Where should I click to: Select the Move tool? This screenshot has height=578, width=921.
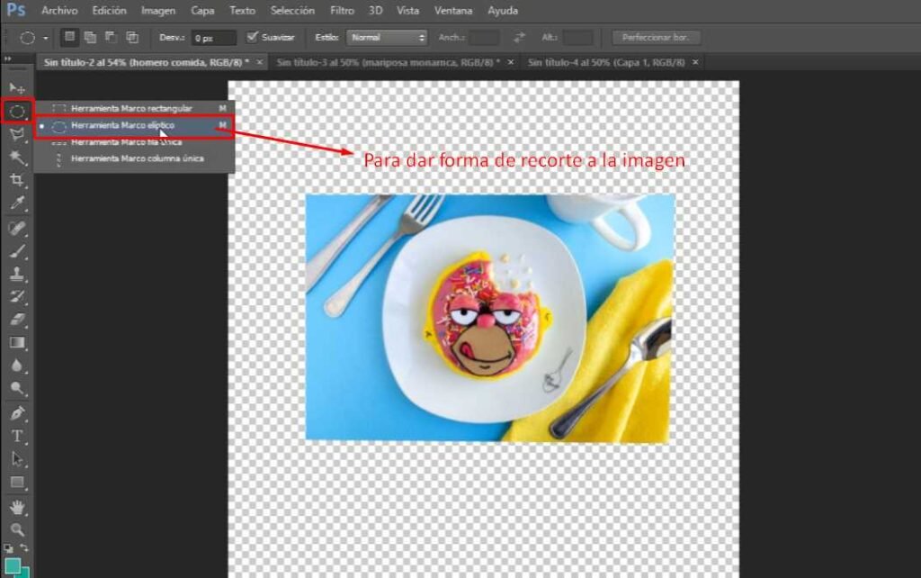[x=17, y=87]
